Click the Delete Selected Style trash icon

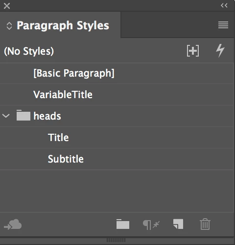[205, 224]
